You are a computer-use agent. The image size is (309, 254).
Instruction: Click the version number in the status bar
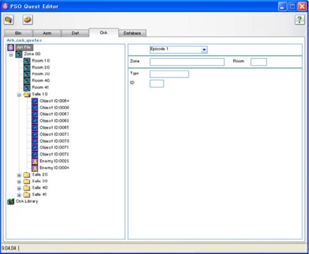9,248
